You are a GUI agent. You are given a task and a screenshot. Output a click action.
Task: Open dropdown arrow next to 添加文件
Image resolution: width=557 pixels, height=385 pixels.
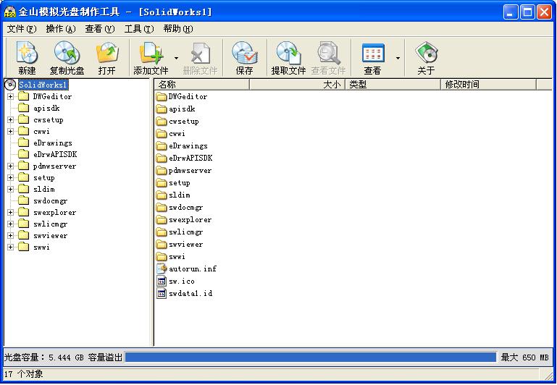point(176,58)
